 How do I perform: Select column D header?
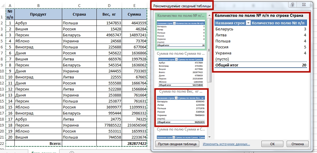pyautogui.click(x=109, y=5)
